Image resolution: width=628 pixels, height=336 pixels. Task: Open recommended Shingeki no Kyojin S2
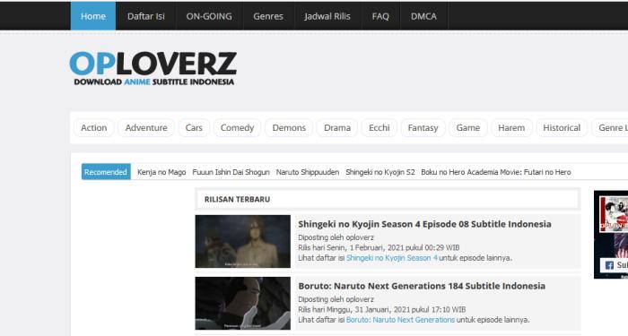(380, 172)
